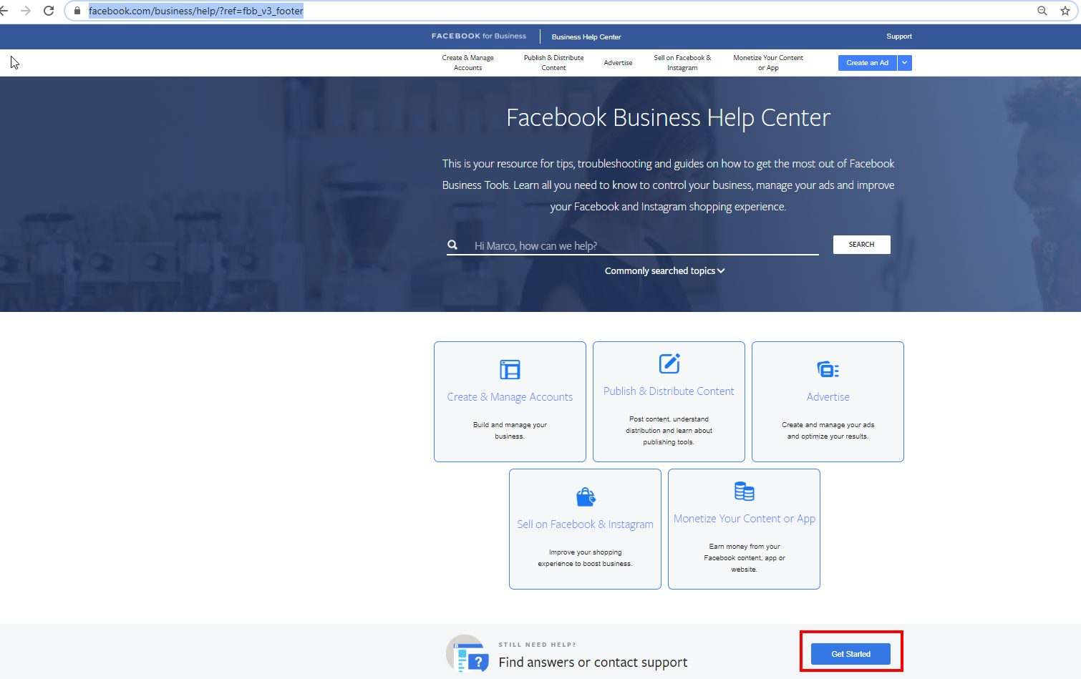
Task: Click the Still Need Help question mark illustration
Action: click(468, 654)
